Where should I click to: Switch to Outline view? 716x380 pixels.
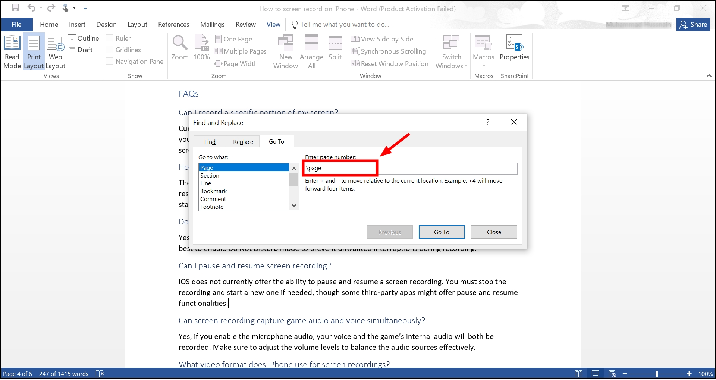point(84,38)
